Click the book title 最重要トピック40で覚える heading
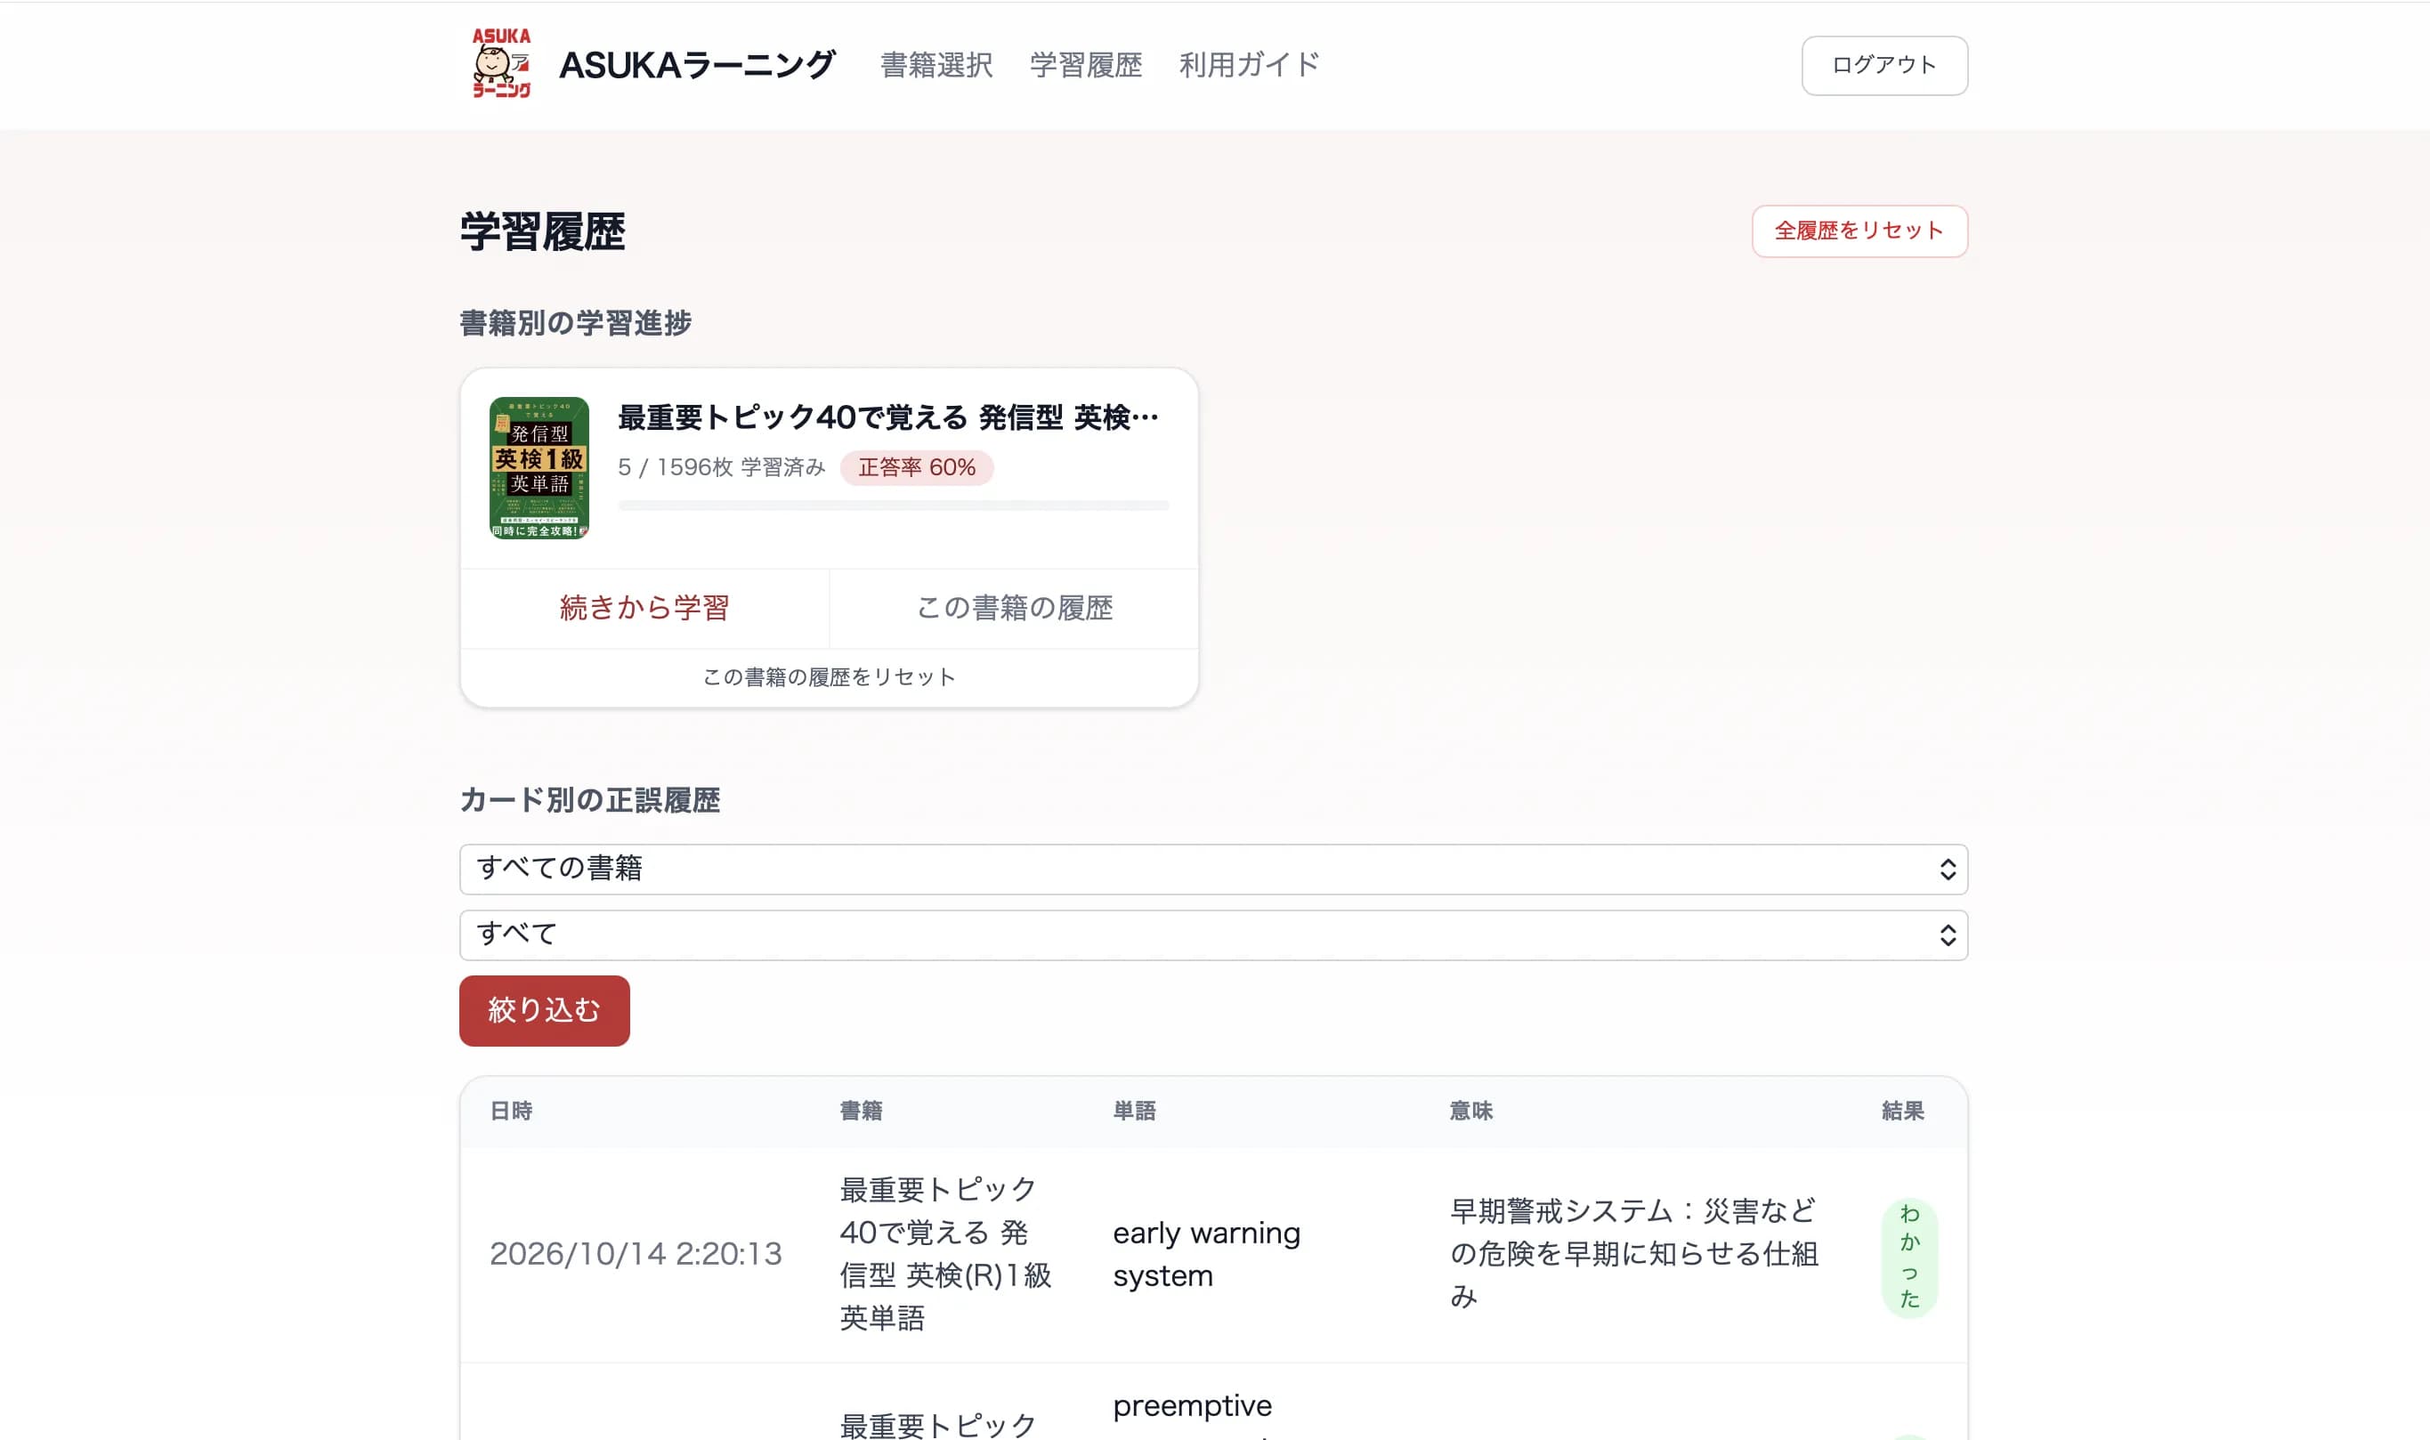This screenshot has height=1440, width=2430. (x=888, y=417)
